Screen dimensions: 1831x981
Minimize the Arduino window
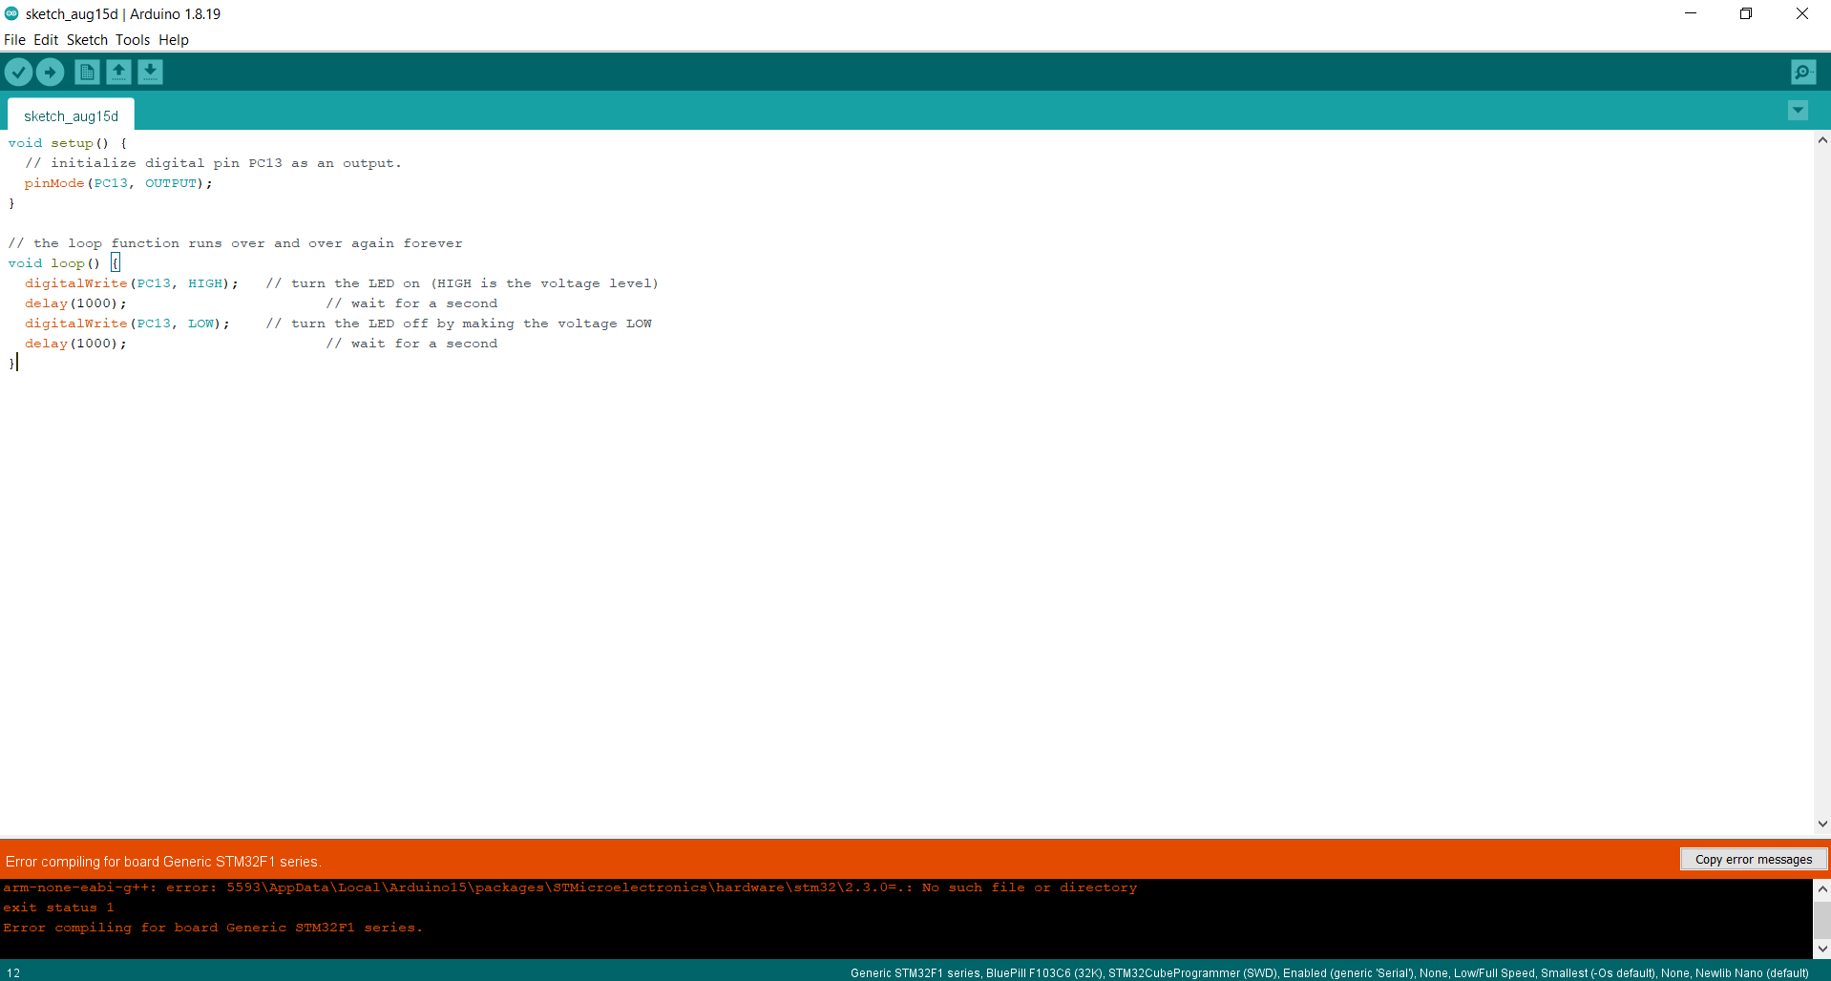1691,13
